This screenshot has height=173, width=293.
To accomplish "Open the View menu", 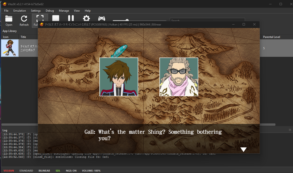I will point(77,11).
